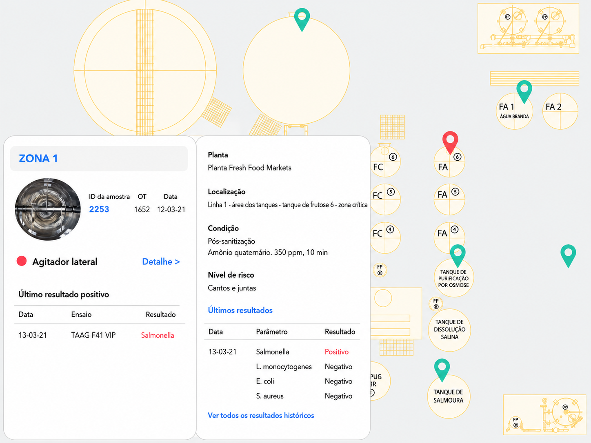Click the green pin on FA 1 Água Branda
591x443 pixels.
click(524, 91)
